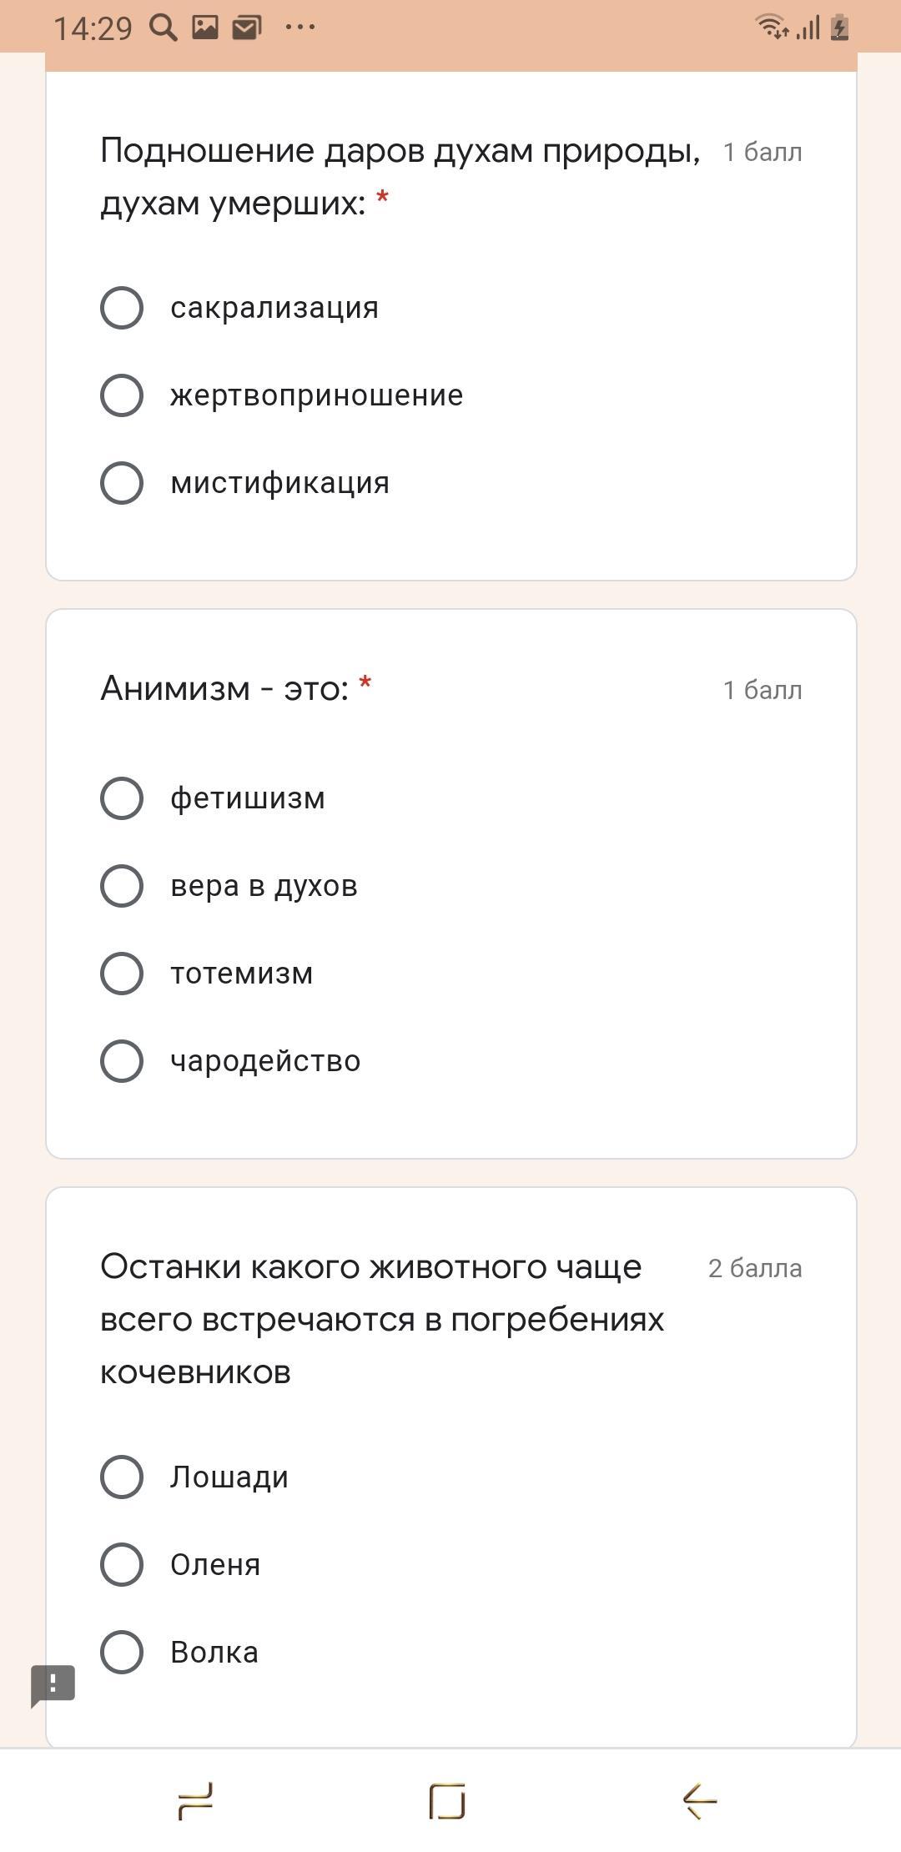Tap the search icon in status bar
Screen dimensions: 901x1852
[164, 28]
